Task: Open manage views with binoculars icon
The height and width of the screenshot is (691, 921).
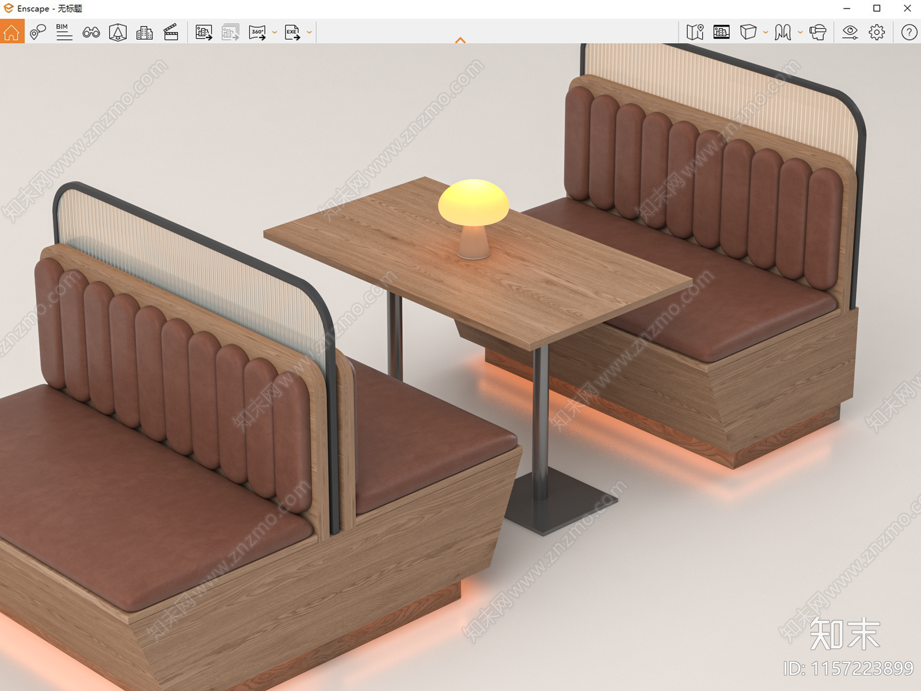Action: point(91,32)
